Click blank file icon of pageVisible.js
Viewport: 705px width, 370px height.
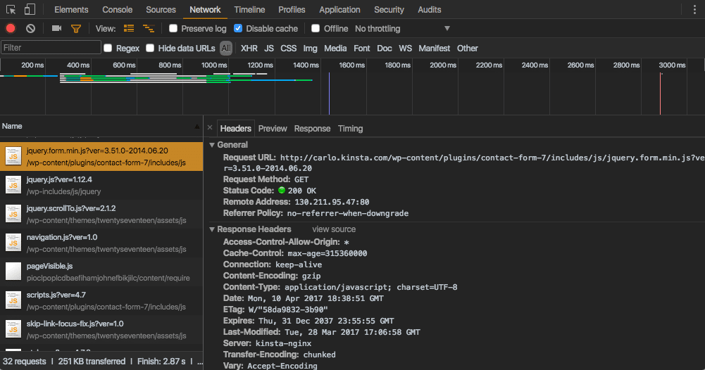tap(13, 272)
